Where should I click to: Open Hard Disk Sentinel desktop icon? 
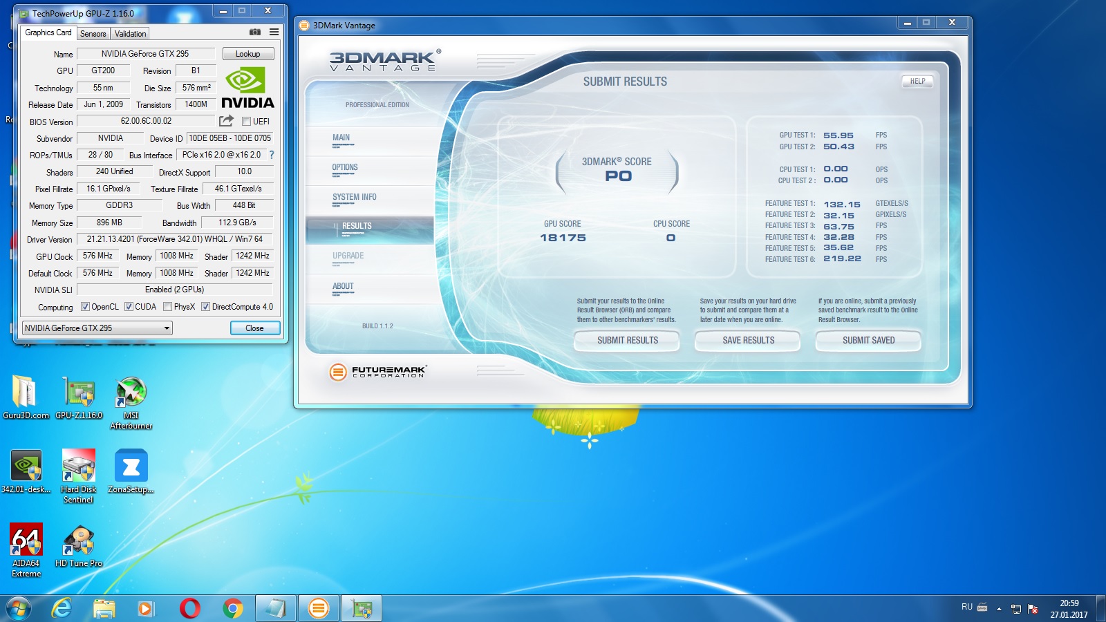(x=78, y=466)
